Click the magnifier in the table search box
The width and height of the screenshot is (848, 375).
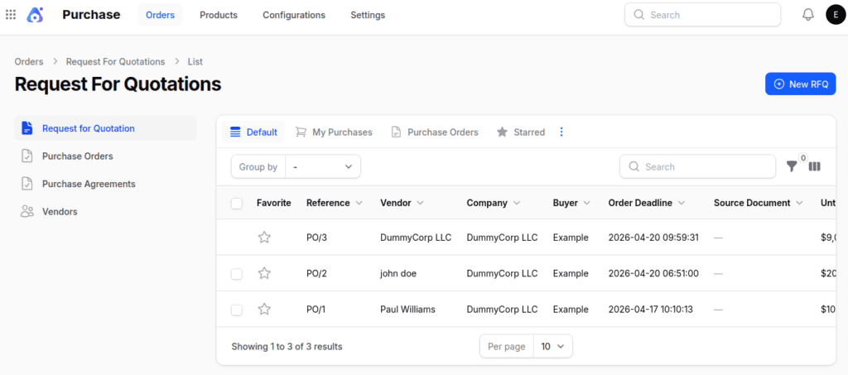pyautogui.click(x=634, y=166)
